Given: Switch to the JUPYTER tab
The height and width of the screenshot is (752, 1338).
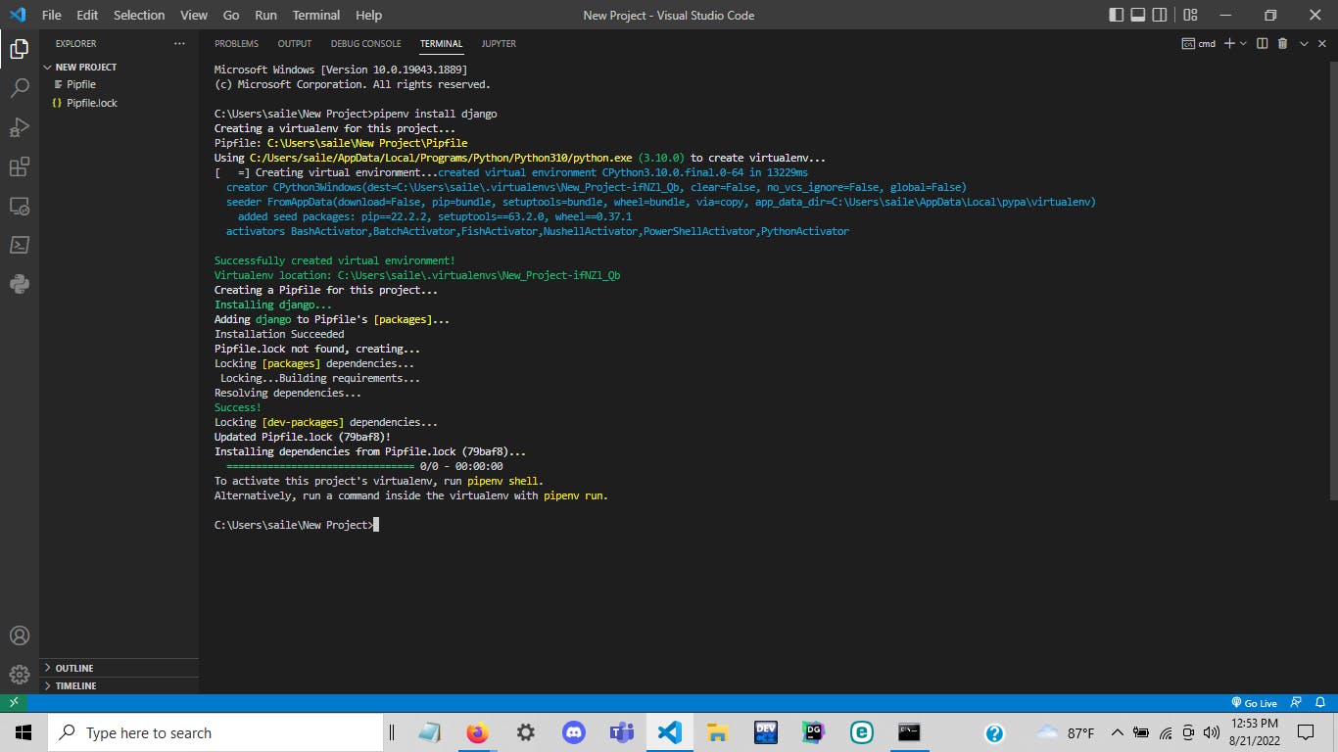Looking at the screenshot, I should [x=499, y=44].
